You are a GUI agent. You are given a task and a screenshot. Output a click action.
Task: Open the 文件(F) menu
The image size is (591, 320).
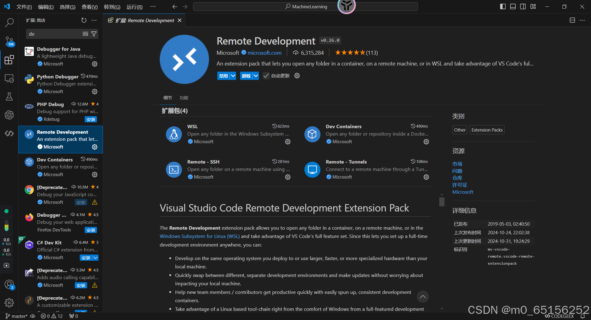click(x=24, y=7)
